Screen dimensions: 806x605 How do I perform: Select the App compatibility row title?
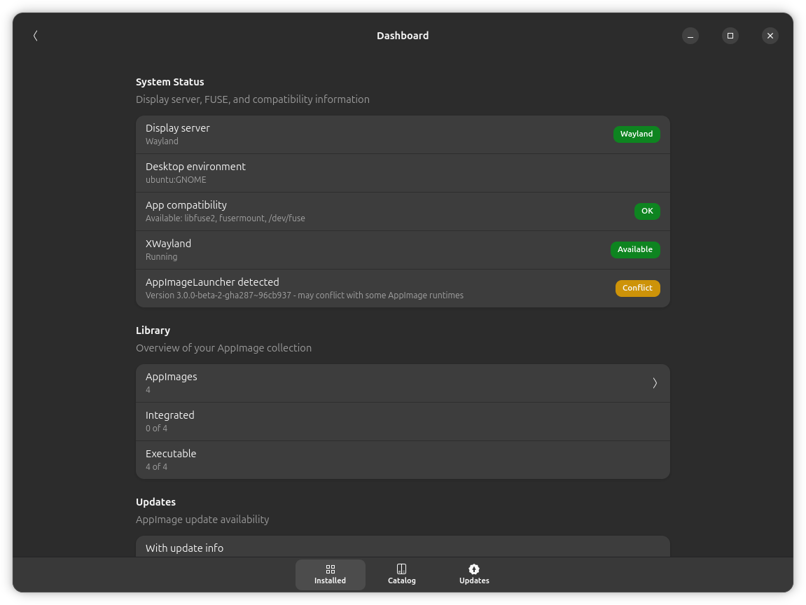186,205
